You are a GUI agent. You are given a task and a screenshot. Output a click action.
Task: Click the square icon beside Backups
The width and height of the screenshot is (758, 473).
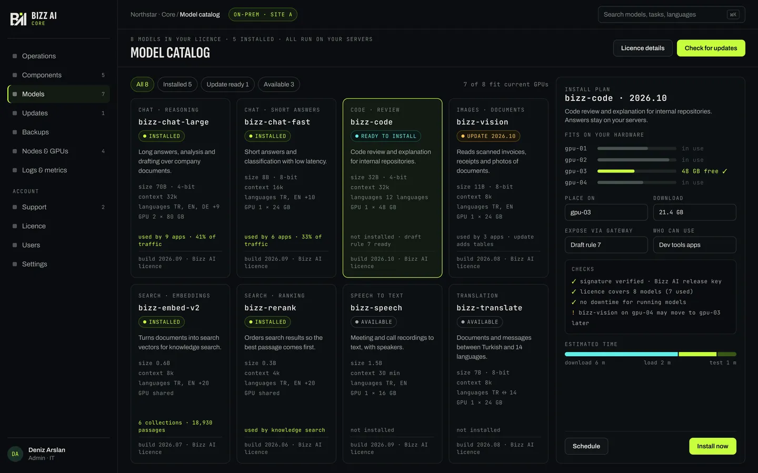pyautogui.click(x=15, y=132)
